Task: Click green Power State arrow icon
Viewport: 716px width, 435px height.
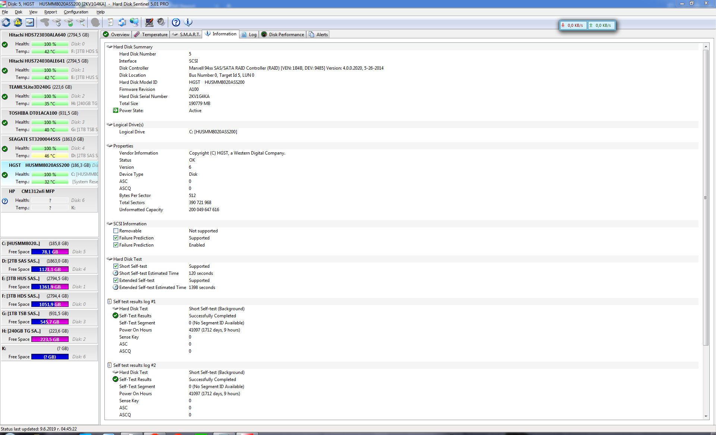Action: [x=116, y=110]
